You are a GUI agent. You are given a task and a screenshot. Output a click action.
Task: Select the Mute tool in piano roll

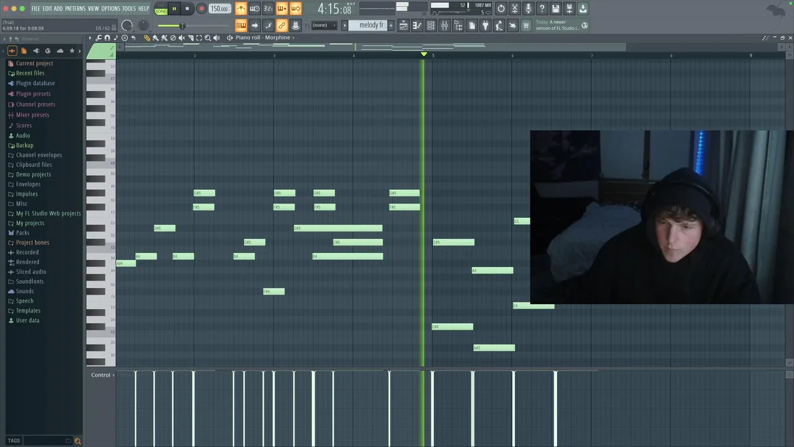[x=182, y=38]
